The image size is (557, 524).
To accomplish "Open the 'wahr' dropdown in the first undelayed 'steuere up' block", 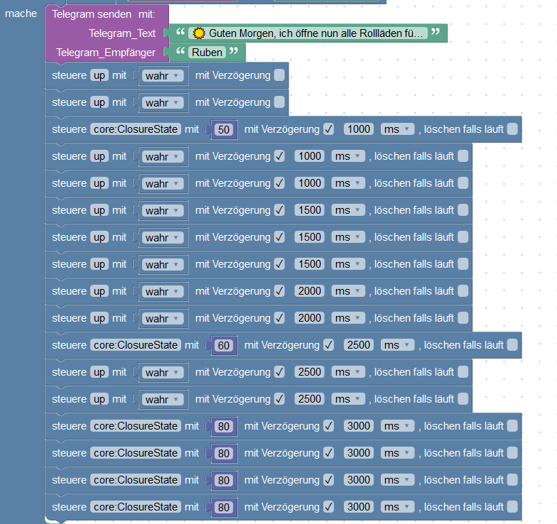I will [x=163, y=75].
